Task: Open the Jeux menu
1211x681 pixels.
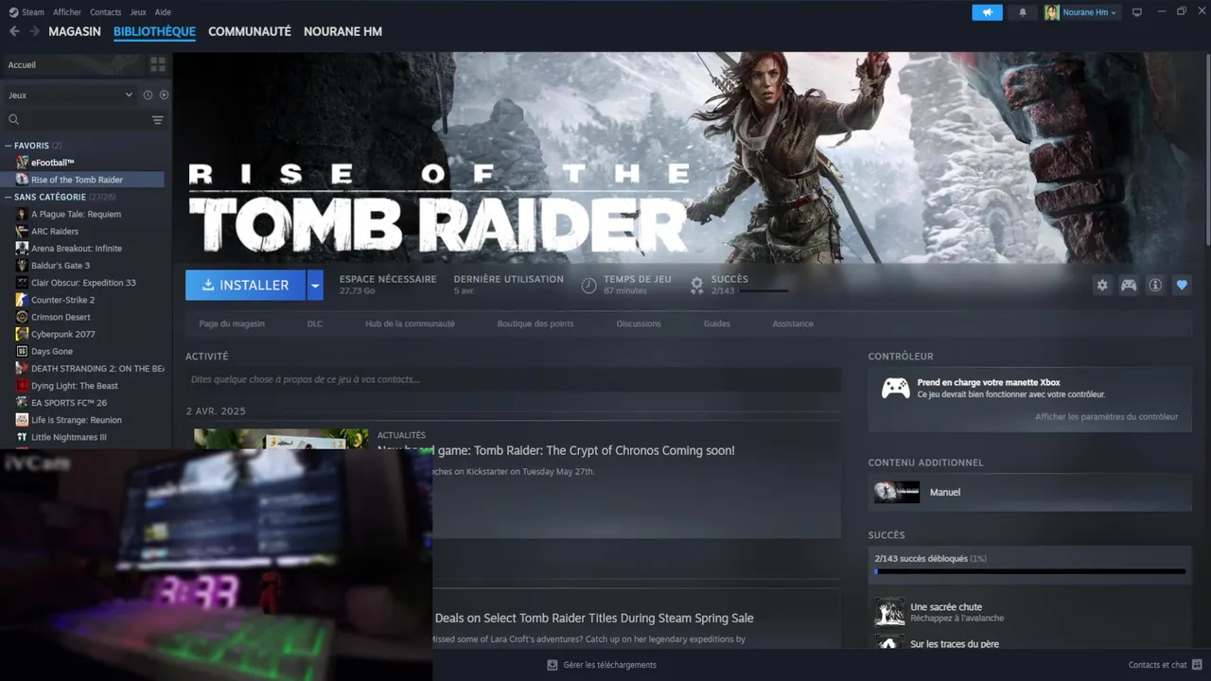Action: click(x=138, y=12)
